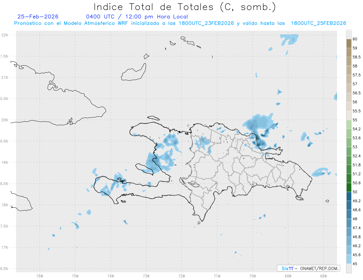Image resolution: width=363 pixels, height=280 pixels.
Task: Pick the dark green swatch between 50 and 50.6
Action: [x=349, y=187]
